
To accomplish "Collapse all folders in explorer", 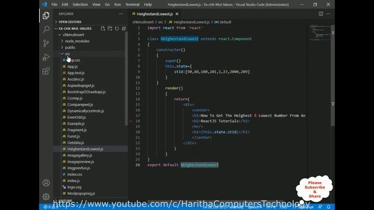I will point(123,29).
